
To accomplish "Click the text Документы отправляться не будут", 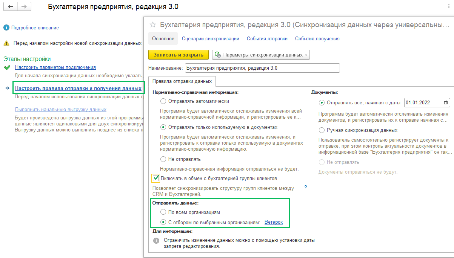I will click(358, 172).
